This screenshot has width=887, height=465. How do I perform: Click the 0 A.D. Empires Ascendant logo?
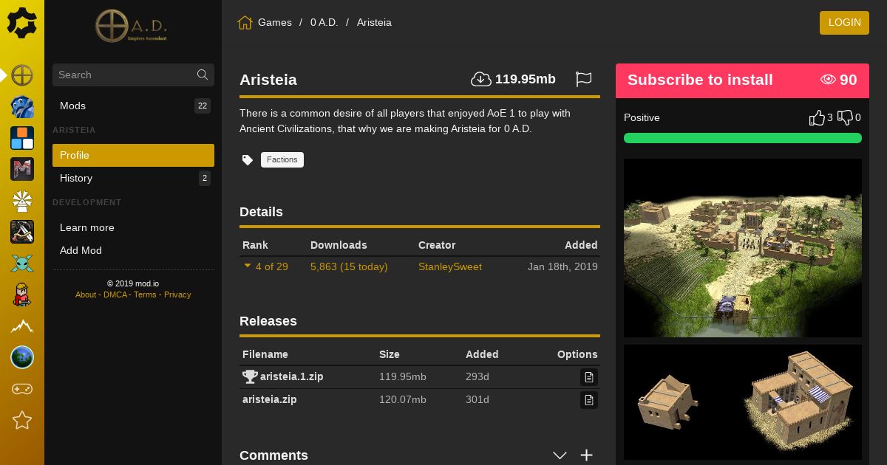[x=132, y=26]
